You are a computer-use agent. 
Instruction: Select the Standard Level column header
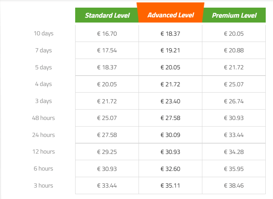coord(107,15)
